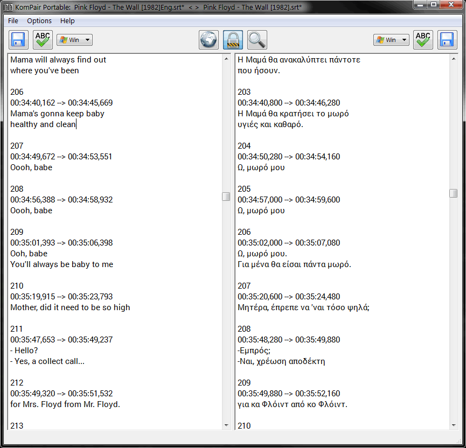Click subtitle number 212 in left pane

pyautogui.click(x=17, y=383)
